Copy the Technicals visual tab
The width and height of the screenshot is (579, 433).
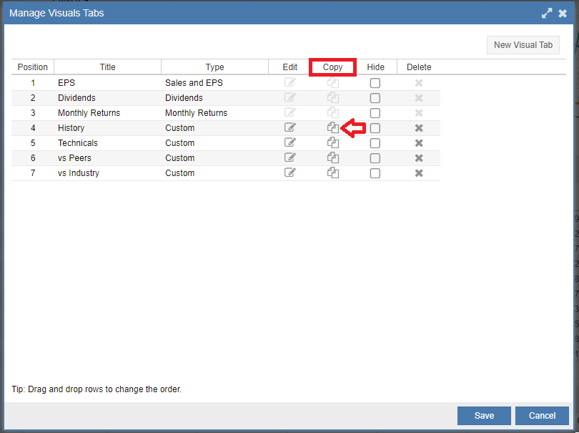click(333, 142)
